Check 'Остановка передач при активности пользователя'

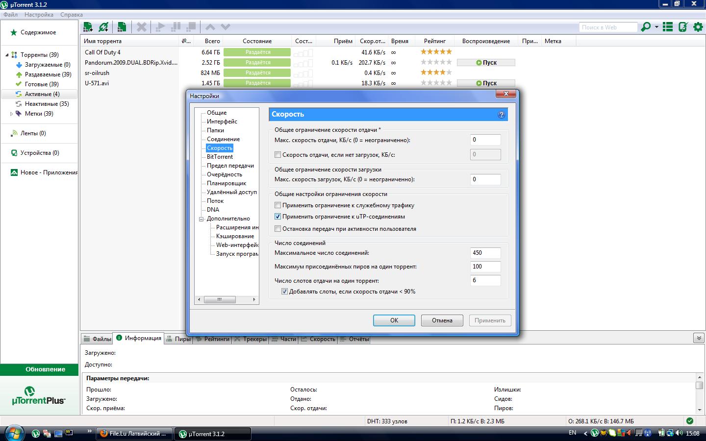pos(278,229)
